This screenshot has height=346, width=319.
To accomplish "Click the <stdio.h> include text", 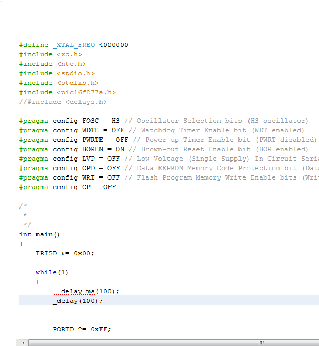I will point(75,74).
